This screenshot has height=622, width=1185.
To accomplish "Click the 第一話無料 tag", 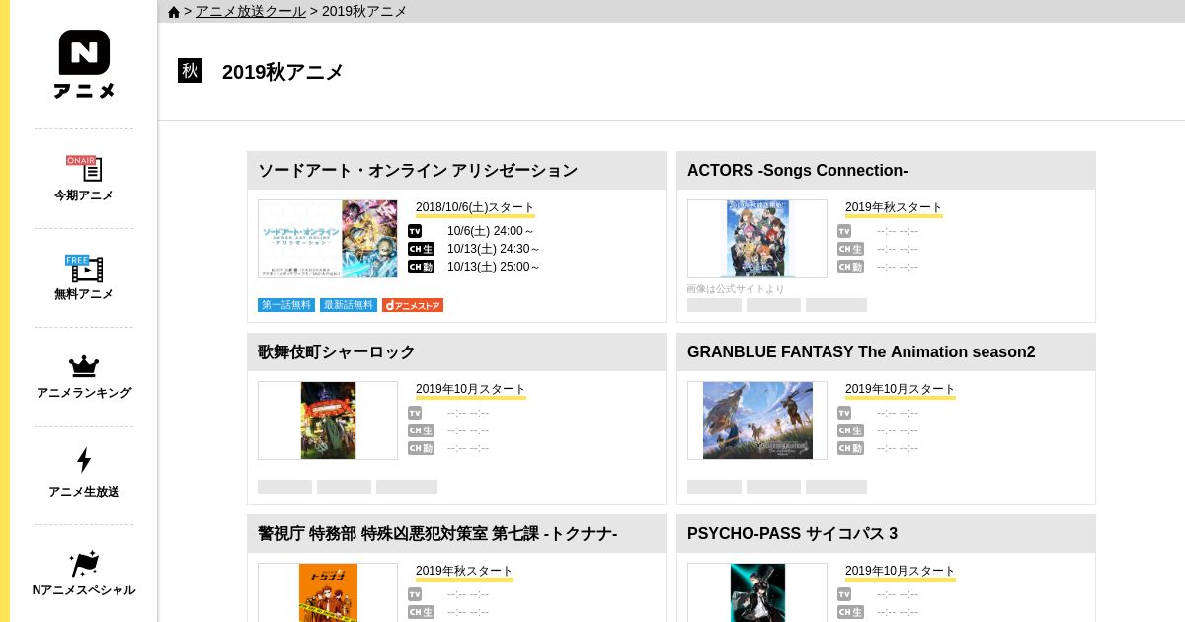I will pyautogui.click(x=286, y=305).
